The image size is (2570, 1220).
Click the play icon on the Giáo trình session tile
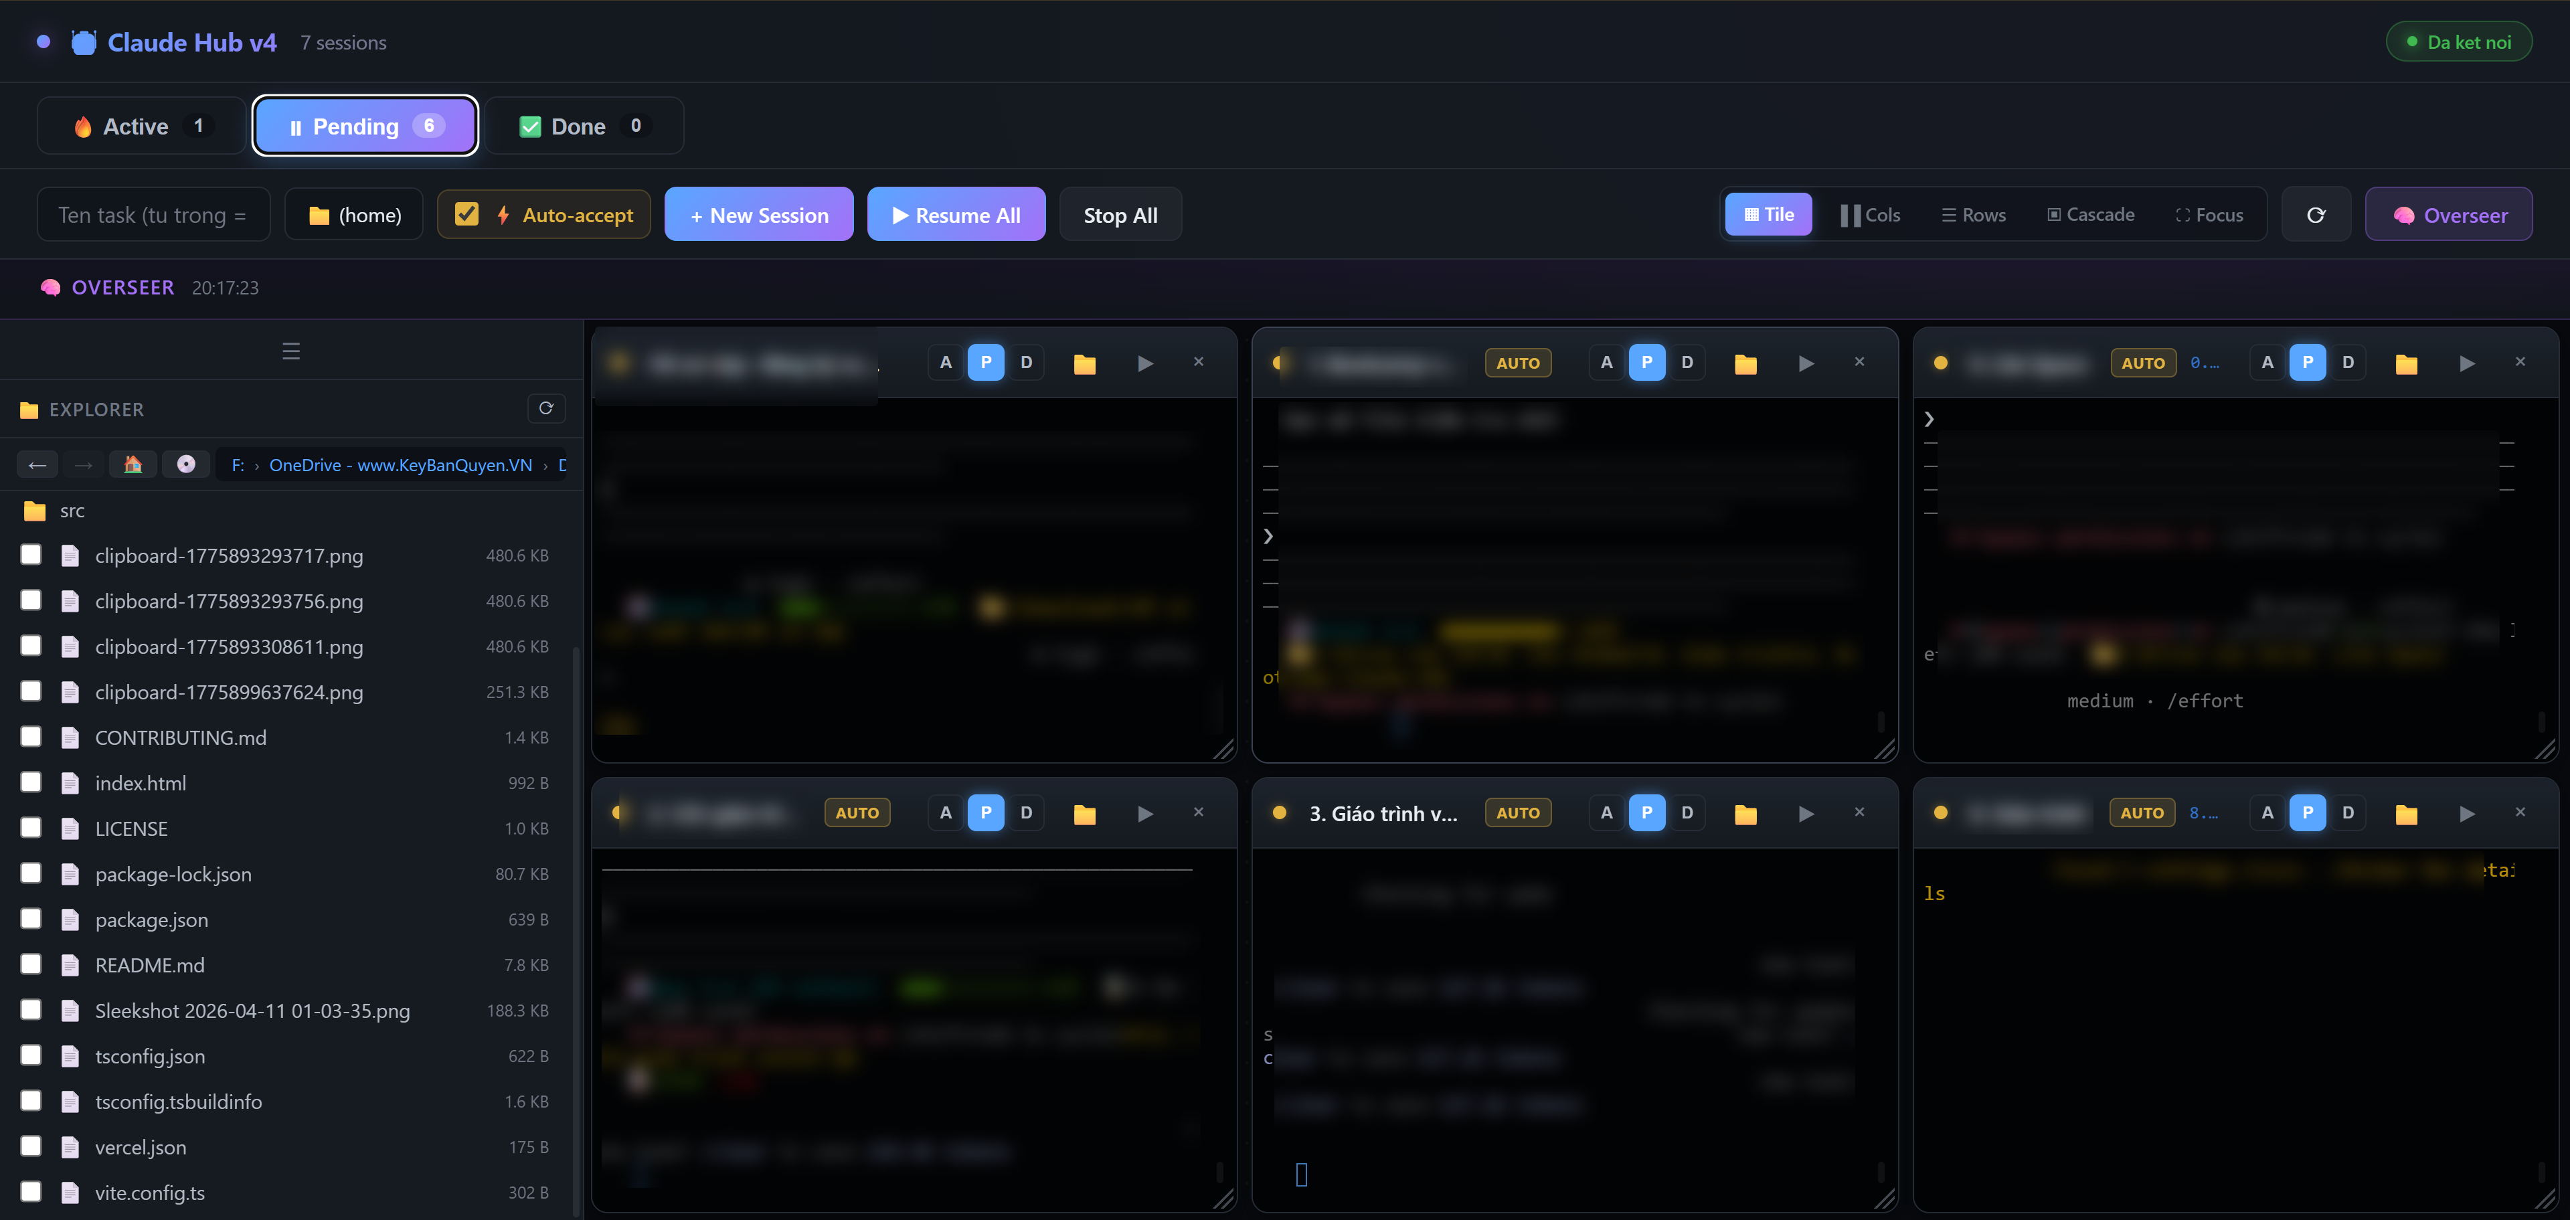tap(1806, 812)
